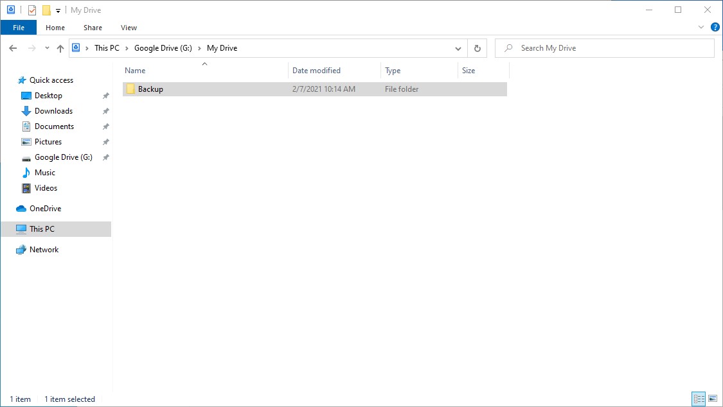Refresh the My Drive folder view
This screenshot has width=723, height=407.
[477, 48]
